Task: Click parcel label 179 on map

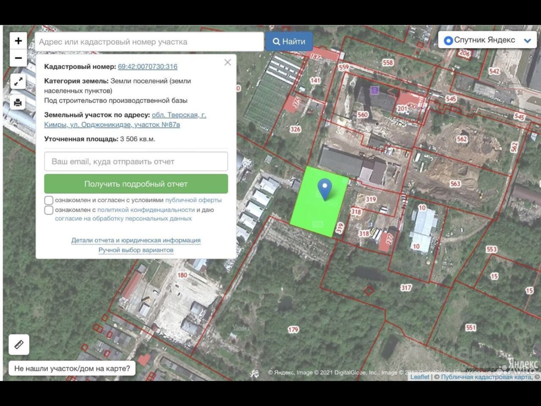Action: coord(293,329)
